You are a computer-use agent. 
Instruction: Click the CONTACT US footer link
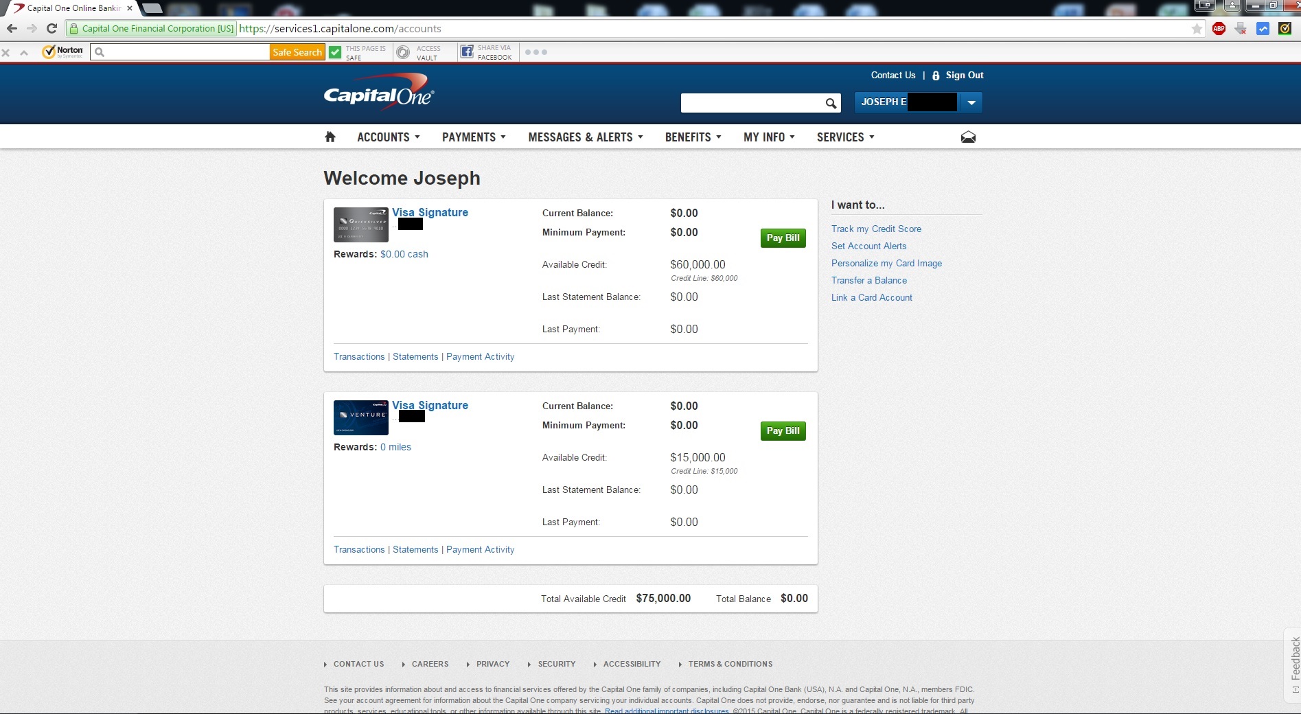tap(359, 665)
